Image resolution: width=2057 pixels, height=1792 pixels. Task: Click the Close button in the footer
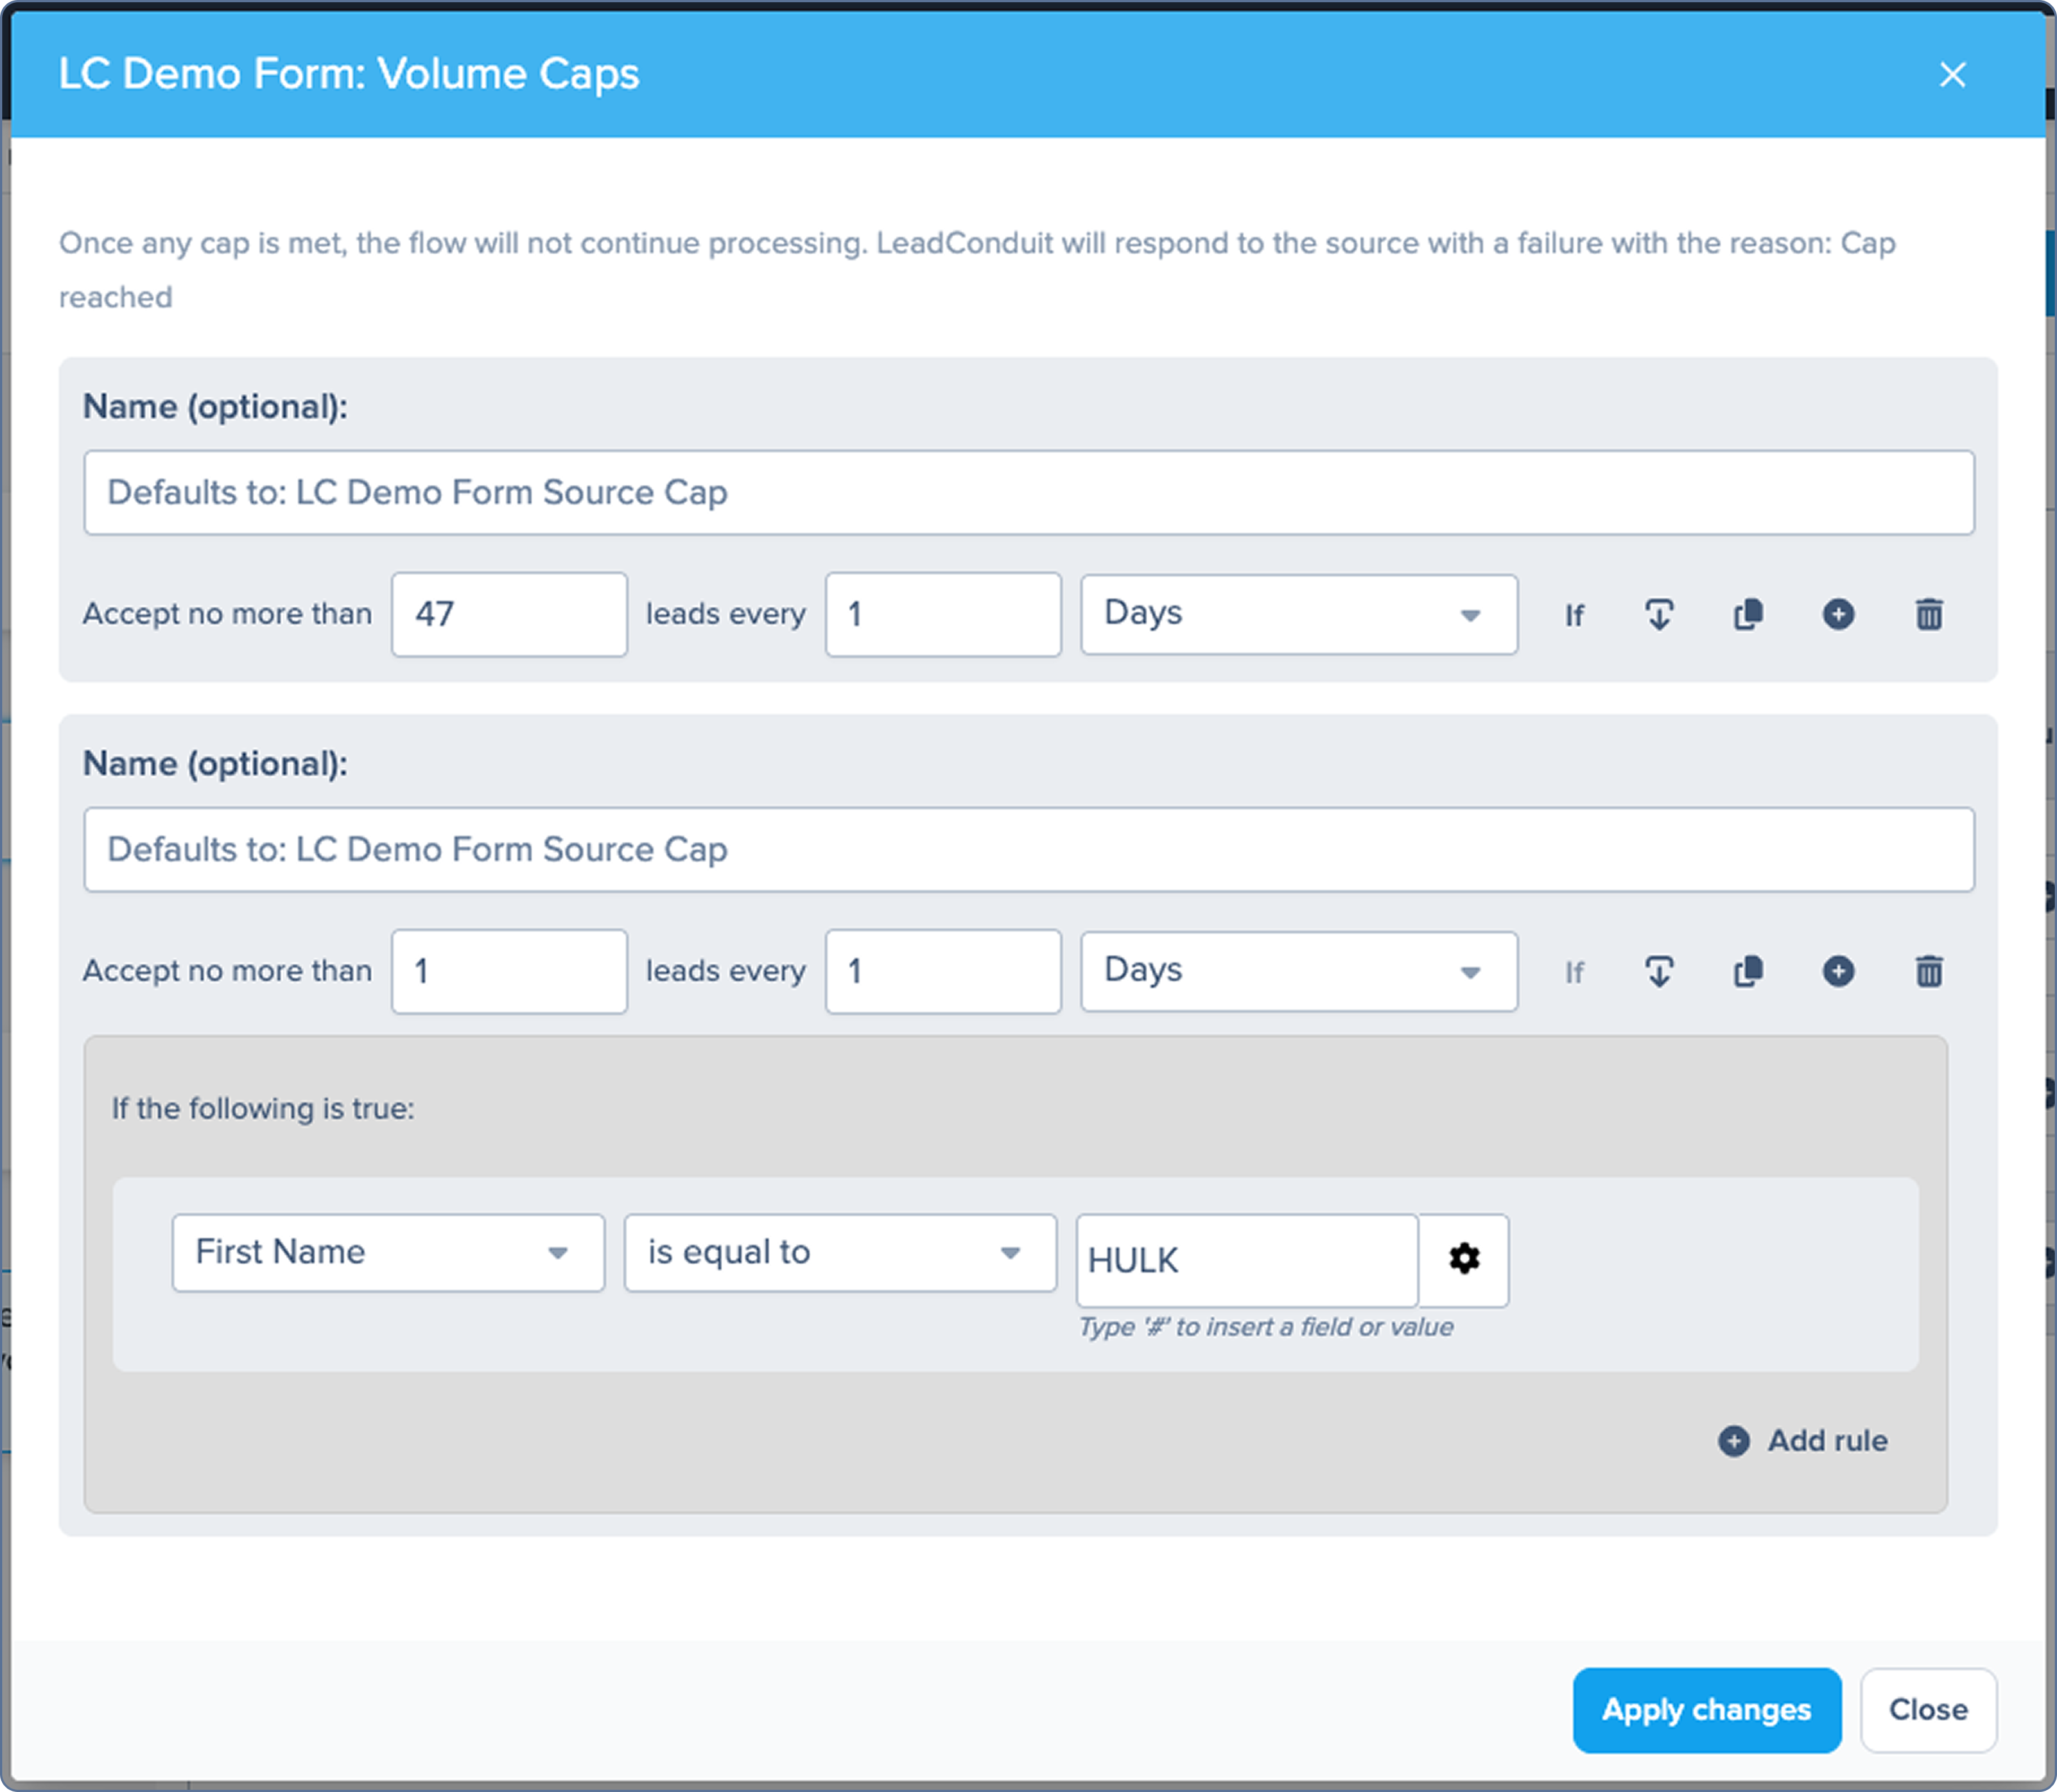1927,1709
